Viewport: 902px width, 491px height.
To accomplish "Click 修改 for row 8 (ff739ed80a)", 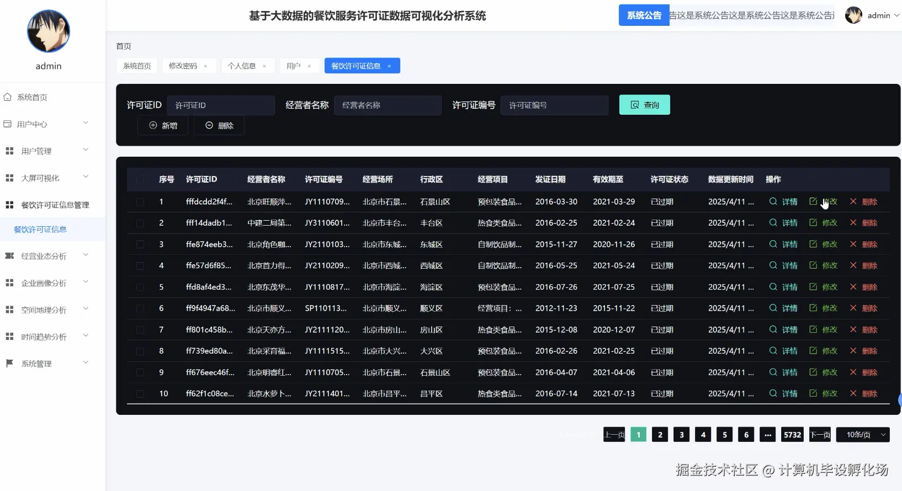I will point(824,351).
